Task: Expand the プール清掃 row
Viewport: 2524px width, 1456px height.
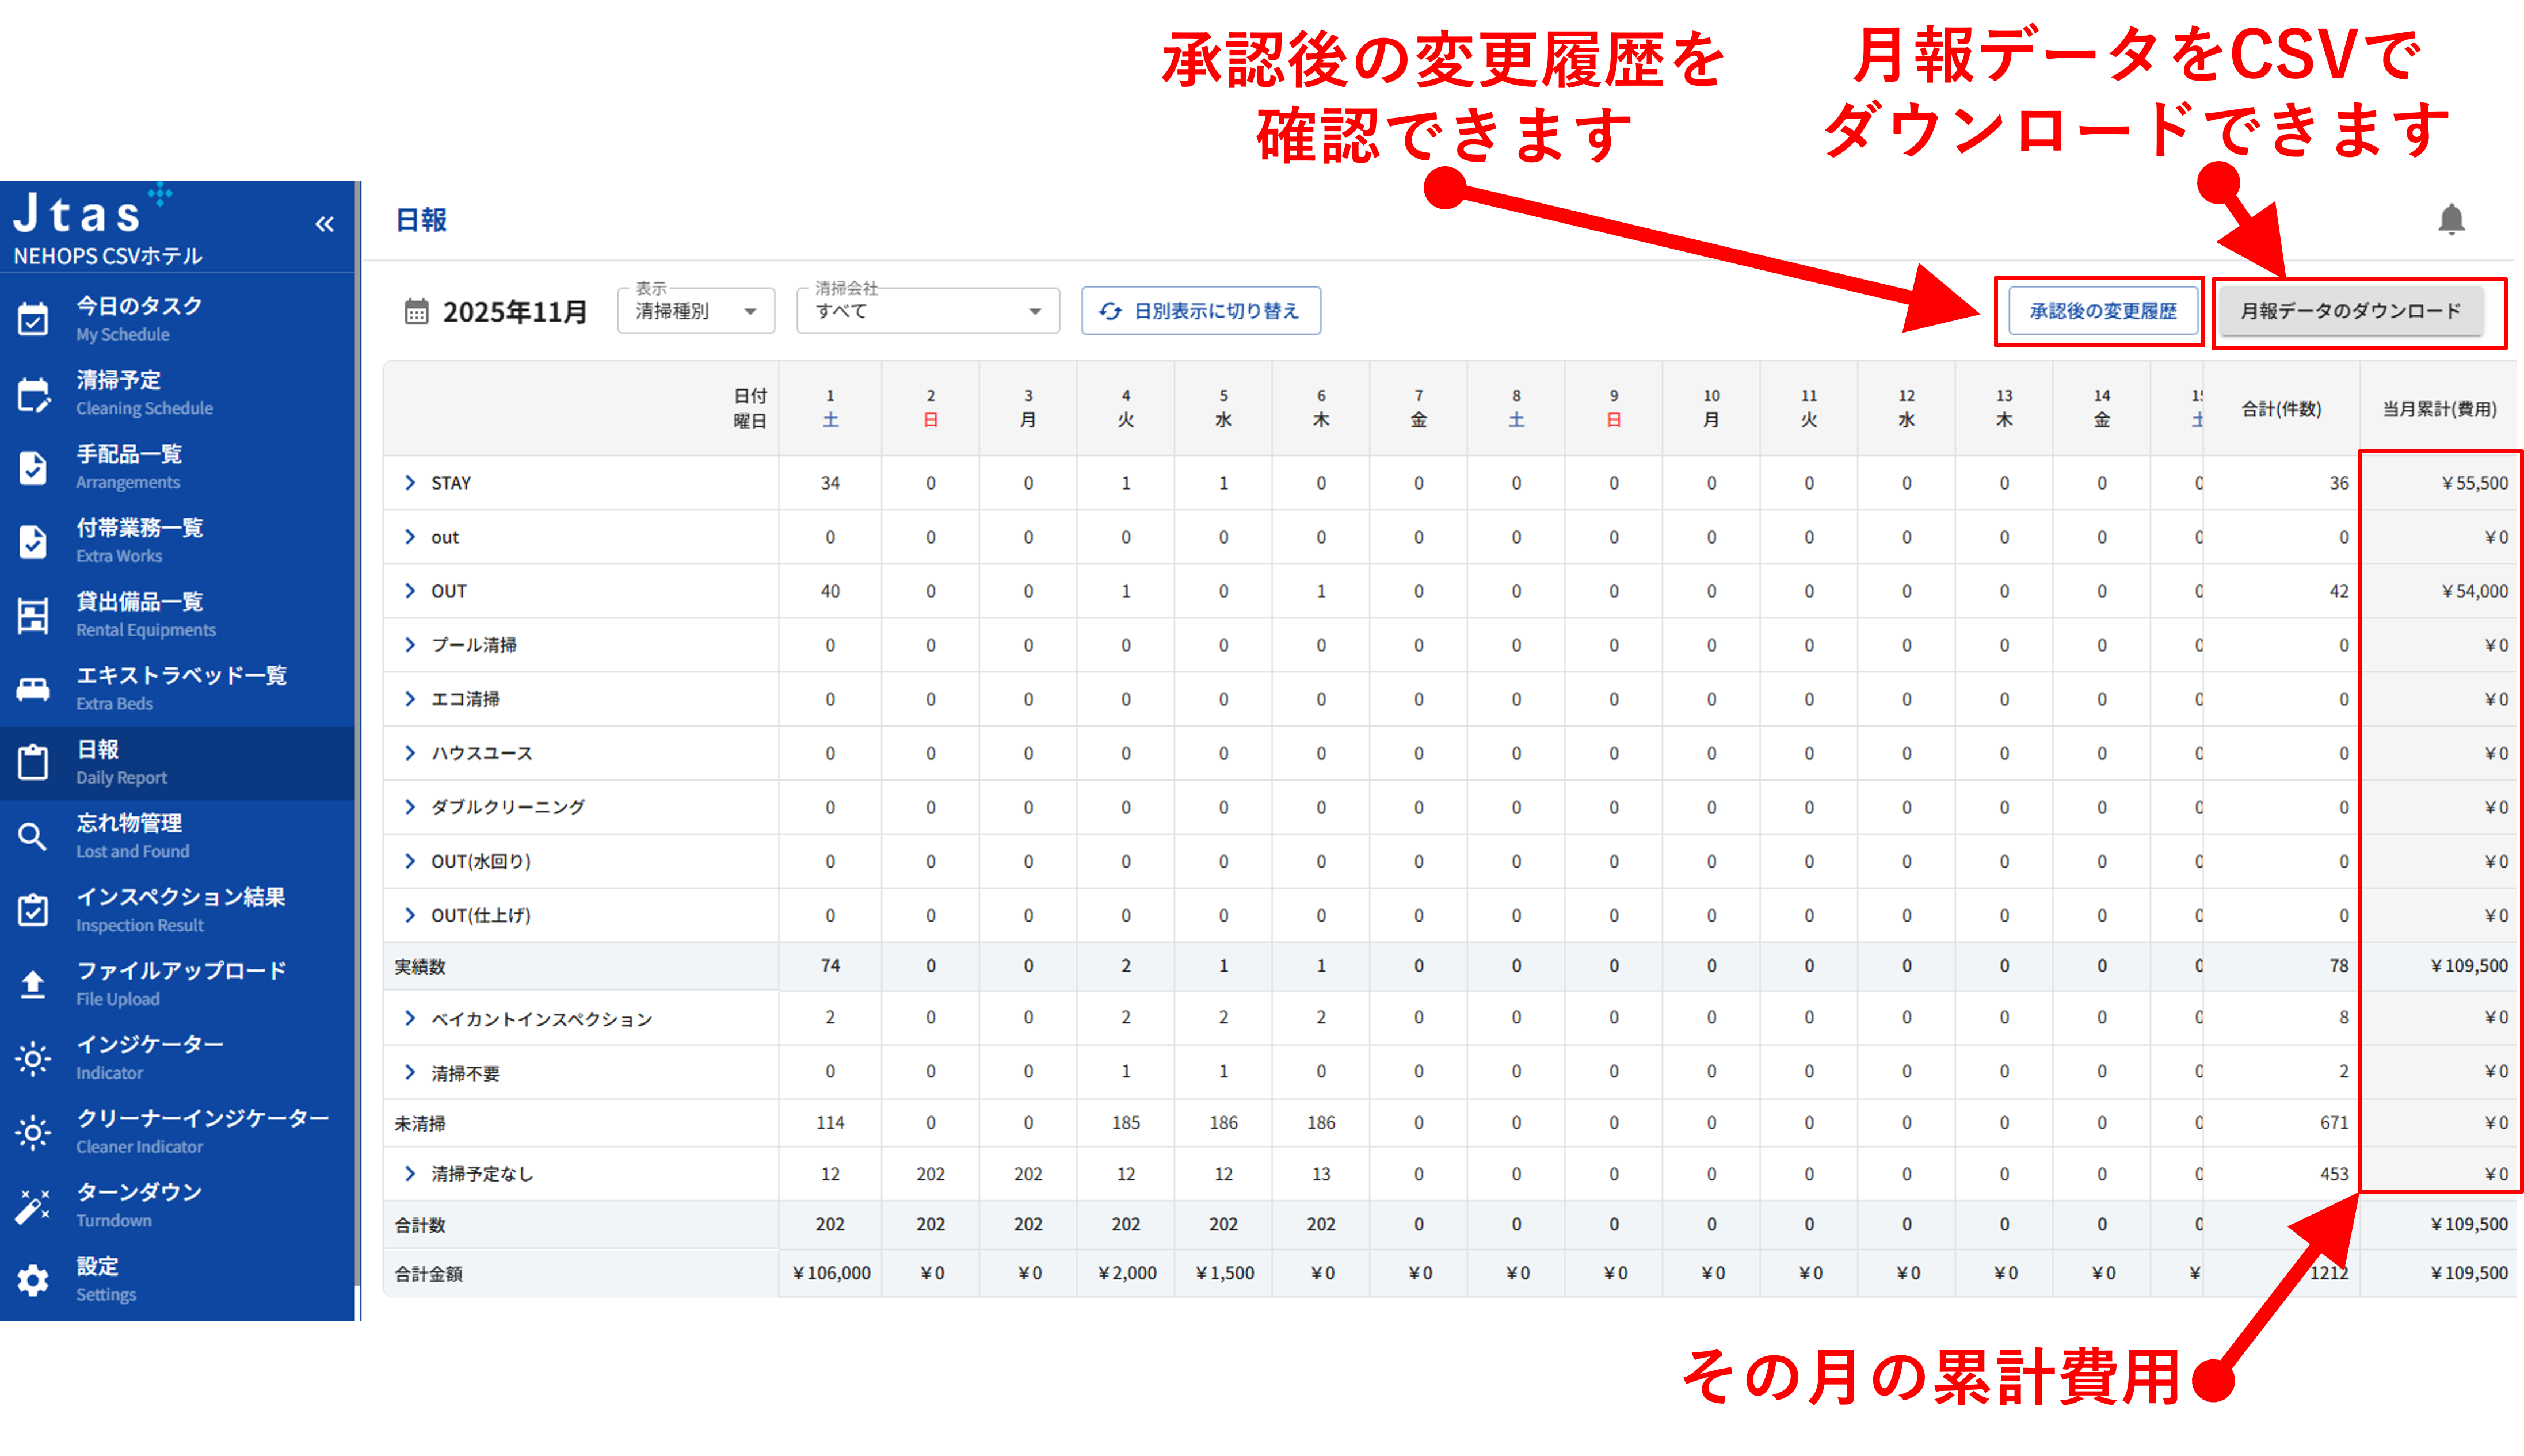Action: [410, 645]
